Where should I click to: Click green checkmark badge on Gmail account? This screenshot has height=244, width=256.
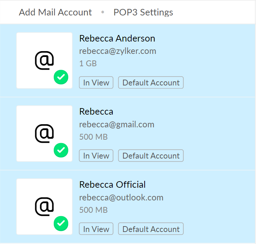pyautogui.click(x=61, y=150)
